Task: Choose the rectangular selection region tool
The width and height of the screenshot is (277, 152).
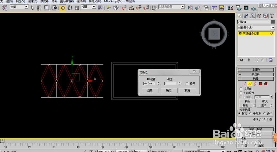Action: point(47,8)
